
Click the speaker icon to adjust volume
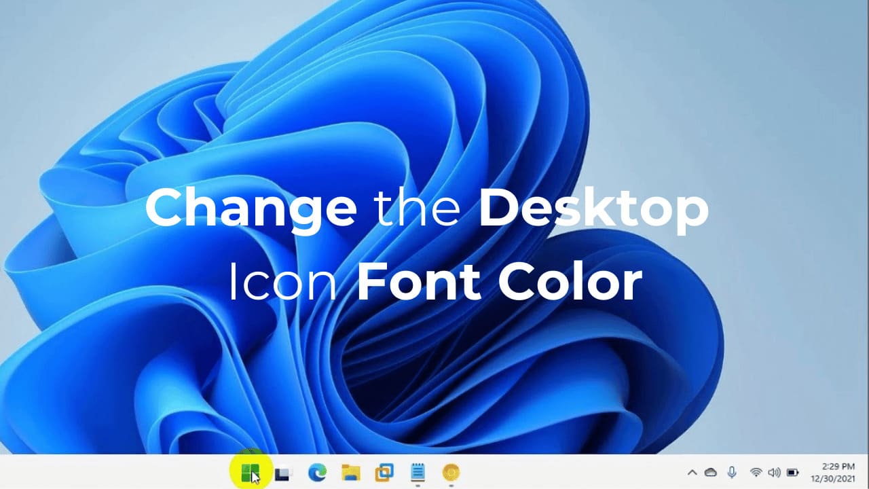774,471
